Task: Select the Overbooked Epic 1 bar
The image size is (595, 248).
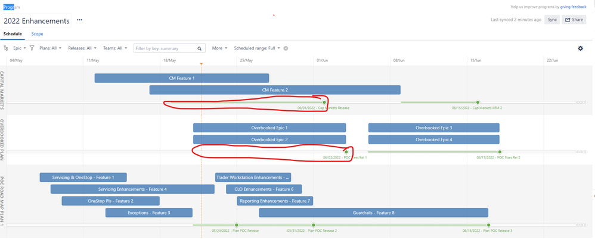Action: click(x=269, y=128)
